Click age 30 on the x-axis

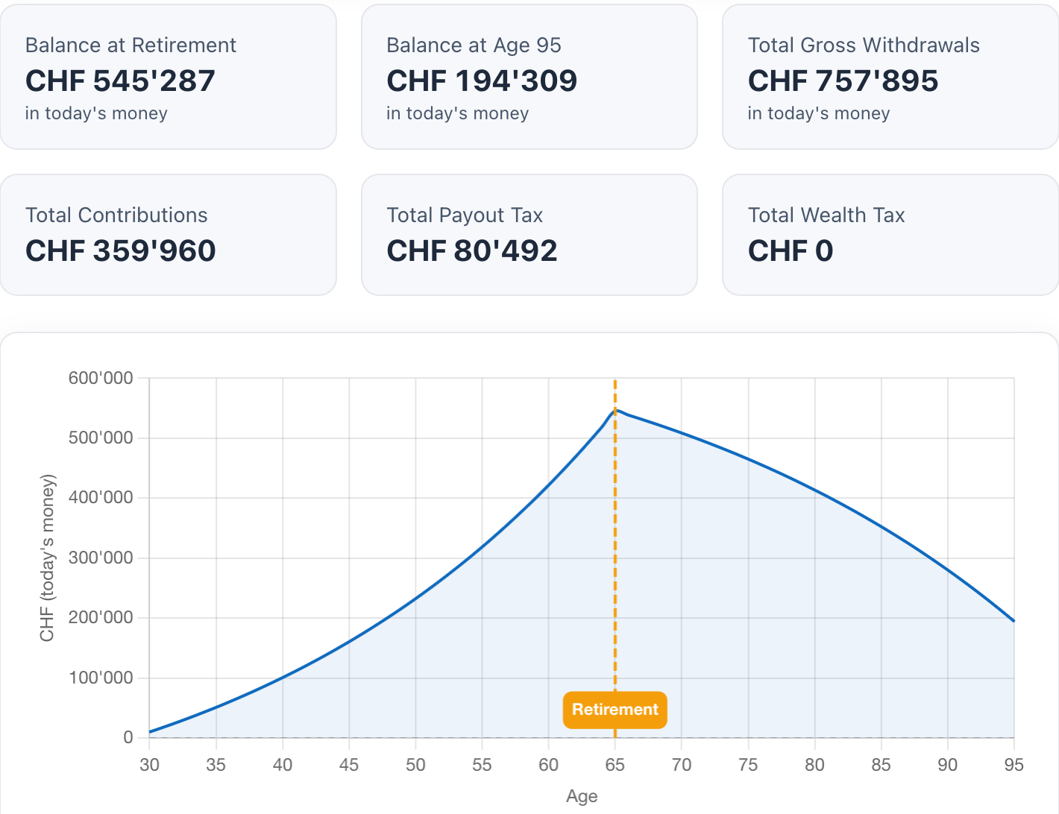point(149,765)
